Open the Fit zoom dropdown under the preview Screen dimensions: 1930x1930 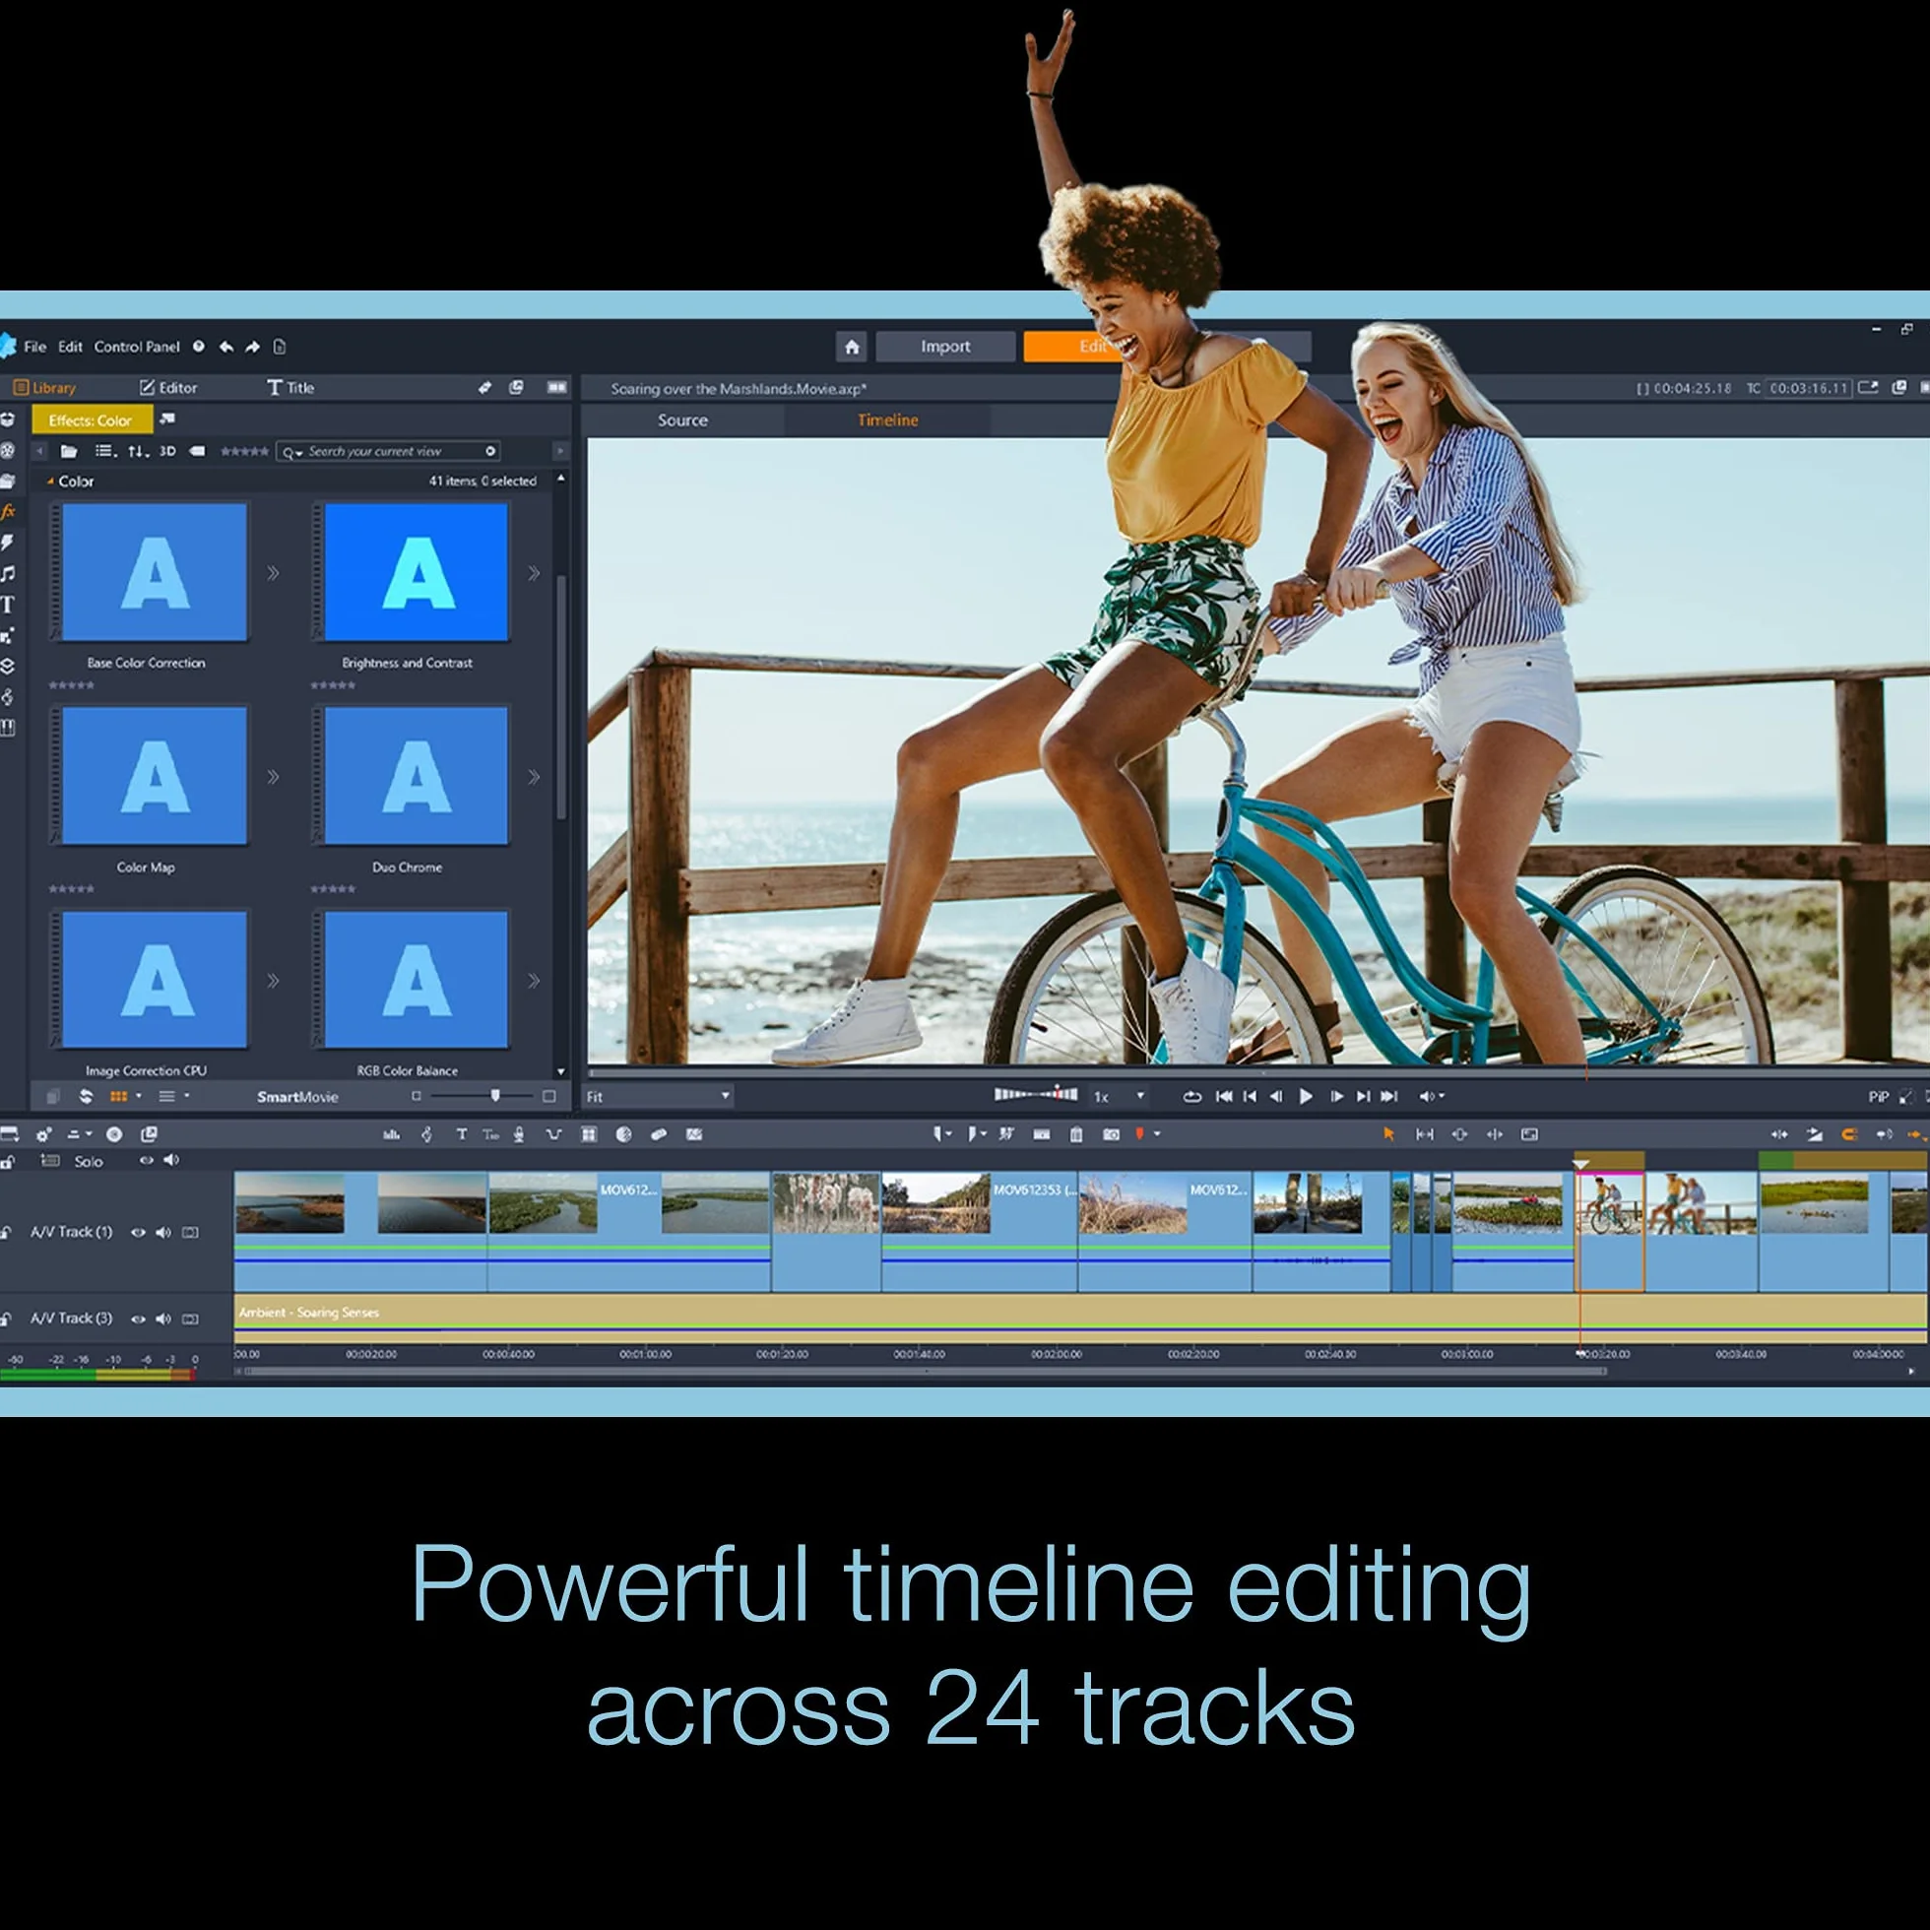click(658, 1097)
